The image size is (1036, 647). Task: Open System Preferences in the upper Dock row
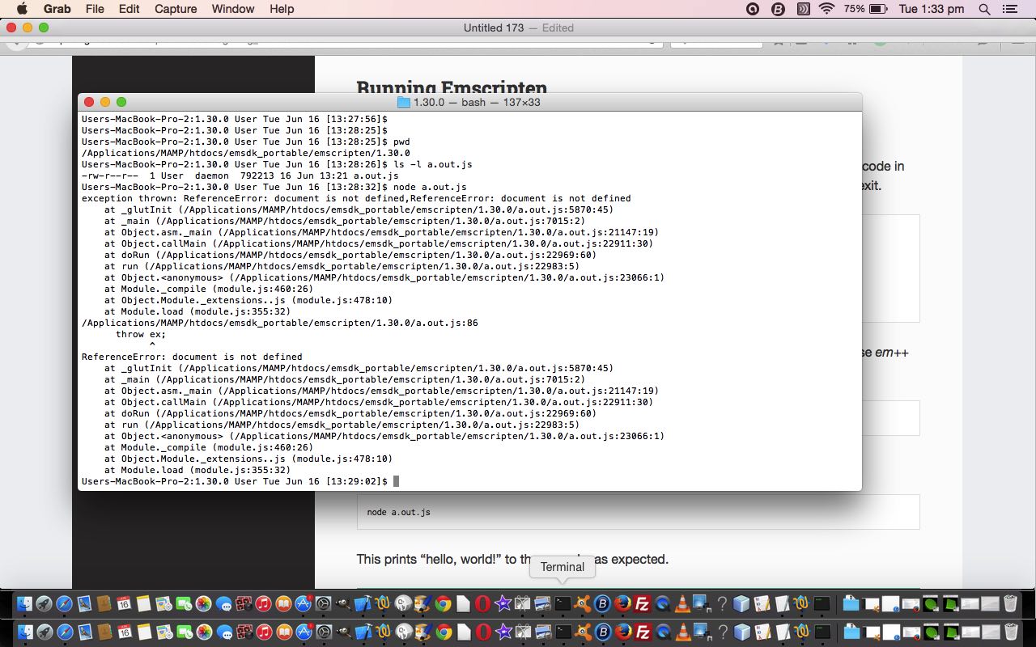[323, 603]
